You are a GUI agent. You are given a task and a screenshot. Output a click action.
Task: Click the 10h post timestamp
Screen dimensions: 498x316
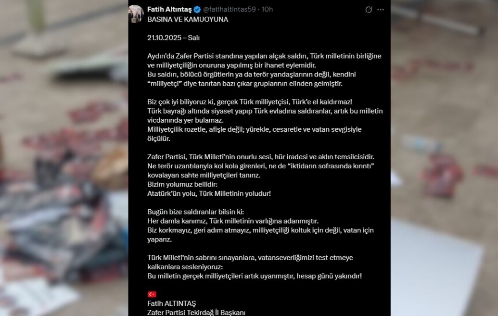267,10
